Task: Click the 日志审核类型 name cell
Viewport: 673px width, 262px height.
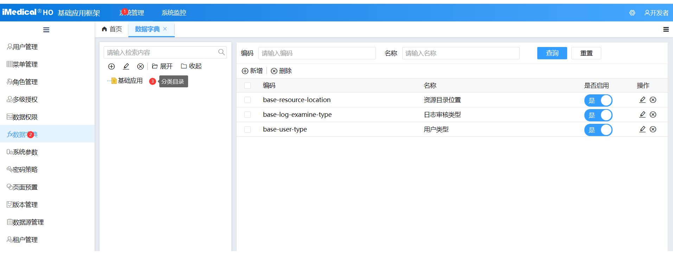Action: (x=442, y=115)
